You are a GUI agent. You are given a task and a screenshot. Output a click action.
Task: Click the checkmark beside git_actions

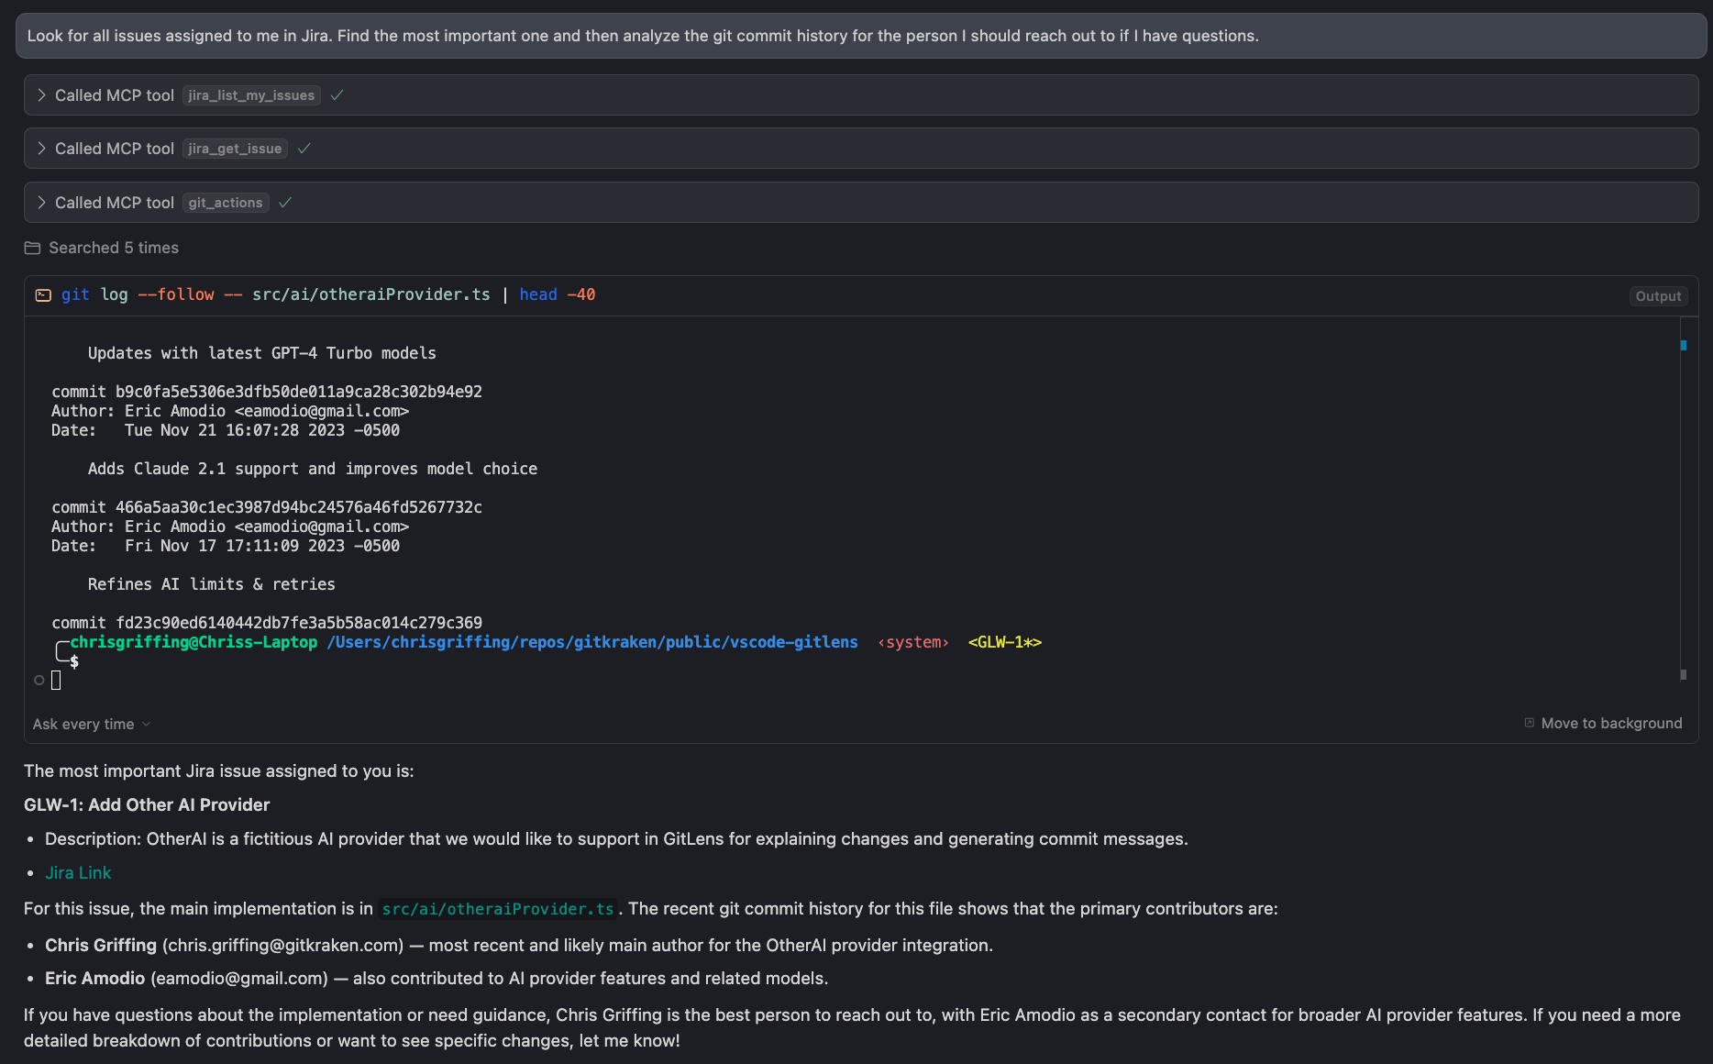pyautogui.click(x=284, y=202)
